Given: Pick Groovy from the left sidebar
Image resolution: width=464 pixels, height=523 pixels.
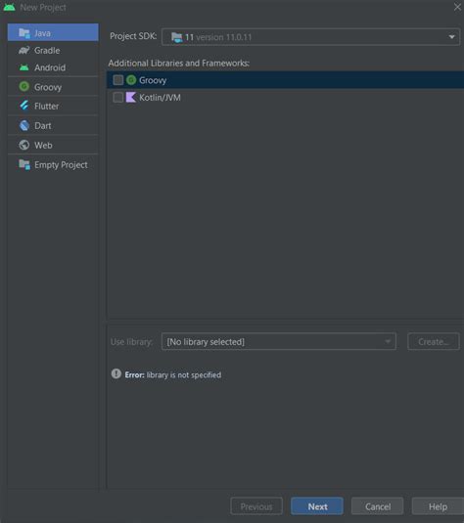Looking at the screenshot, I should click(x=53, y=87).
